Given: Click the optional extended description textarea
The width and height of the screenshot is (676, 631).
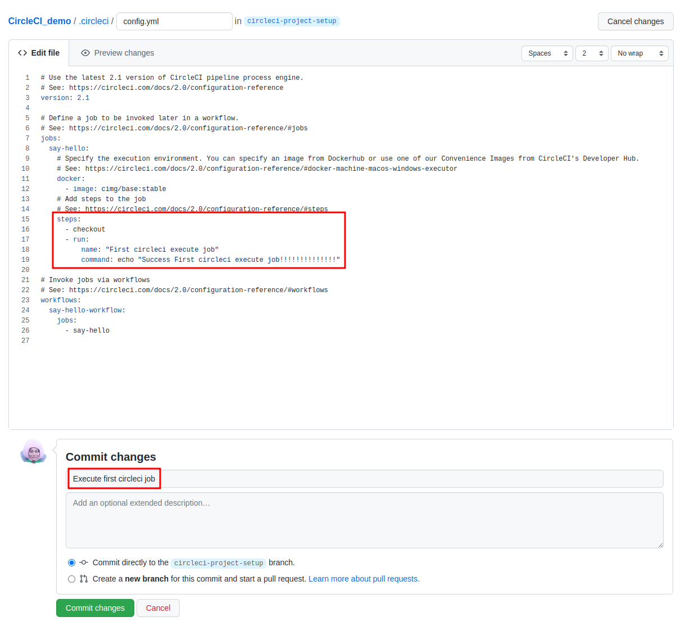Looking at the screenshot, I should click(365, 520).
